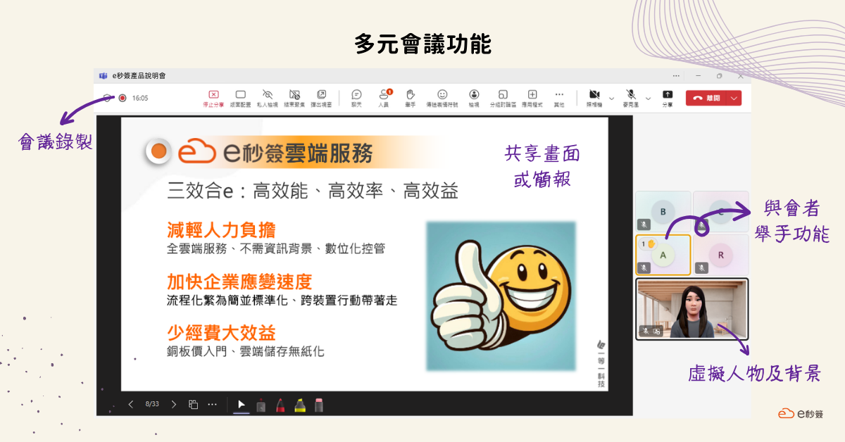The width and height of the screenshot is (845, 442).
Task: Click the 結束聚焦 end spotlight icon
Action: pyautogui.click(x=294, y=94)
